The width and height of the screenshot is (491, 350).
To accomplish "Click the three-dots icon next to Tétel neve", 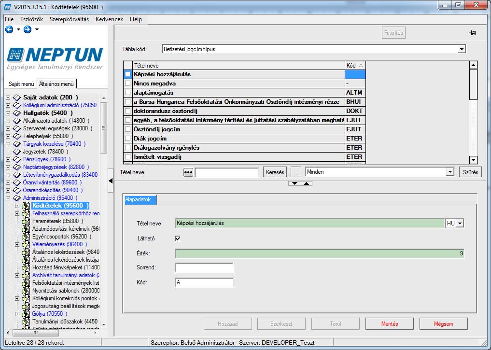I will pyautogui.click(x=188, y=172).
